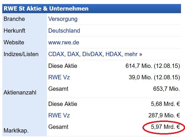
Task: Follow the HDAX index link
Action: pos(113,54)
